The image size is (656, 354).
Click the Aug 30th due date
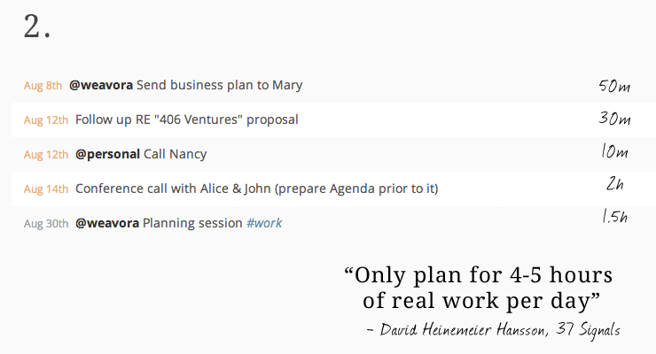46,224
